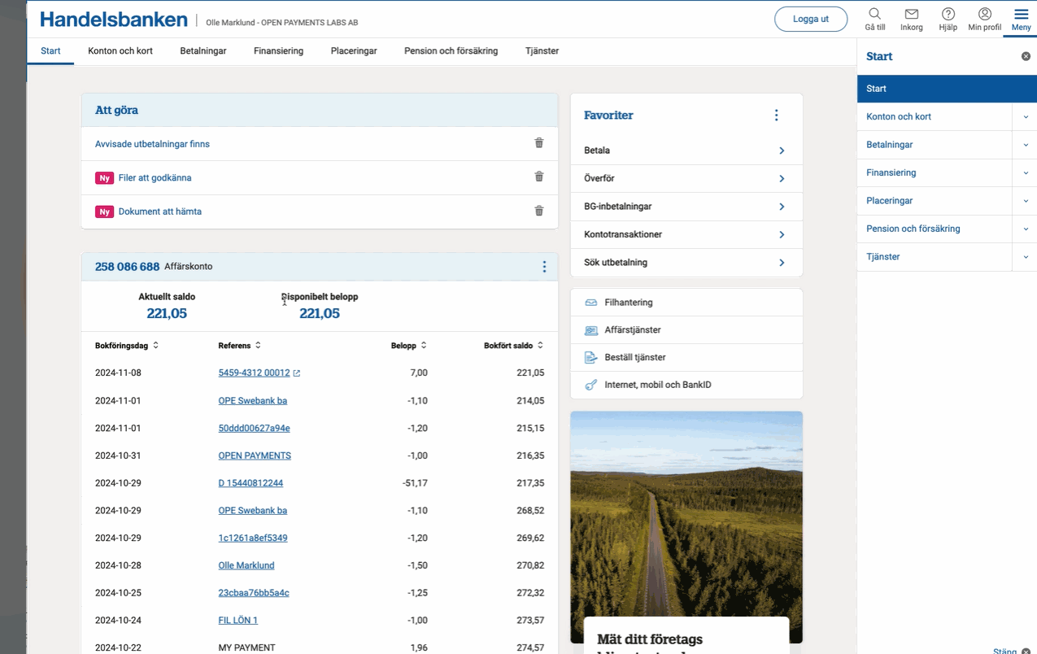
Task: Delete the Avvisade utbetalningar finns item
Action: click(x=538, y=143)
